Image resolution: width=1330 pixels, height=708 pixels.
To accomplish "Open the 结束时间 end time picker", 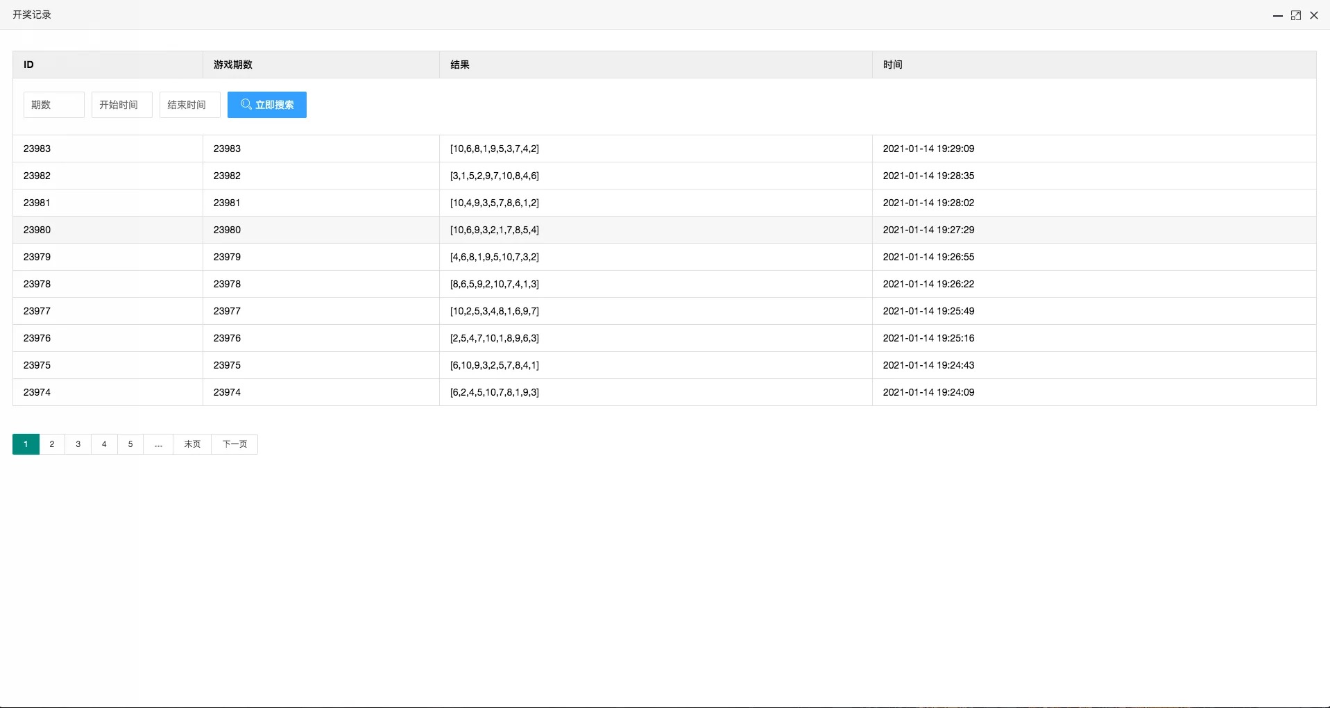I will (190, 105).
